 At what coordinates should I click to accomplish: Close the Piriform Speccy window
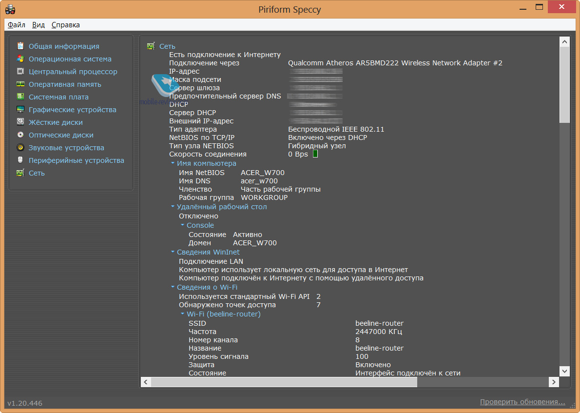coord(561,7)
